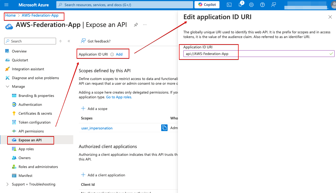
Task: Click the Client Id column header
Action: click(88, 184)
